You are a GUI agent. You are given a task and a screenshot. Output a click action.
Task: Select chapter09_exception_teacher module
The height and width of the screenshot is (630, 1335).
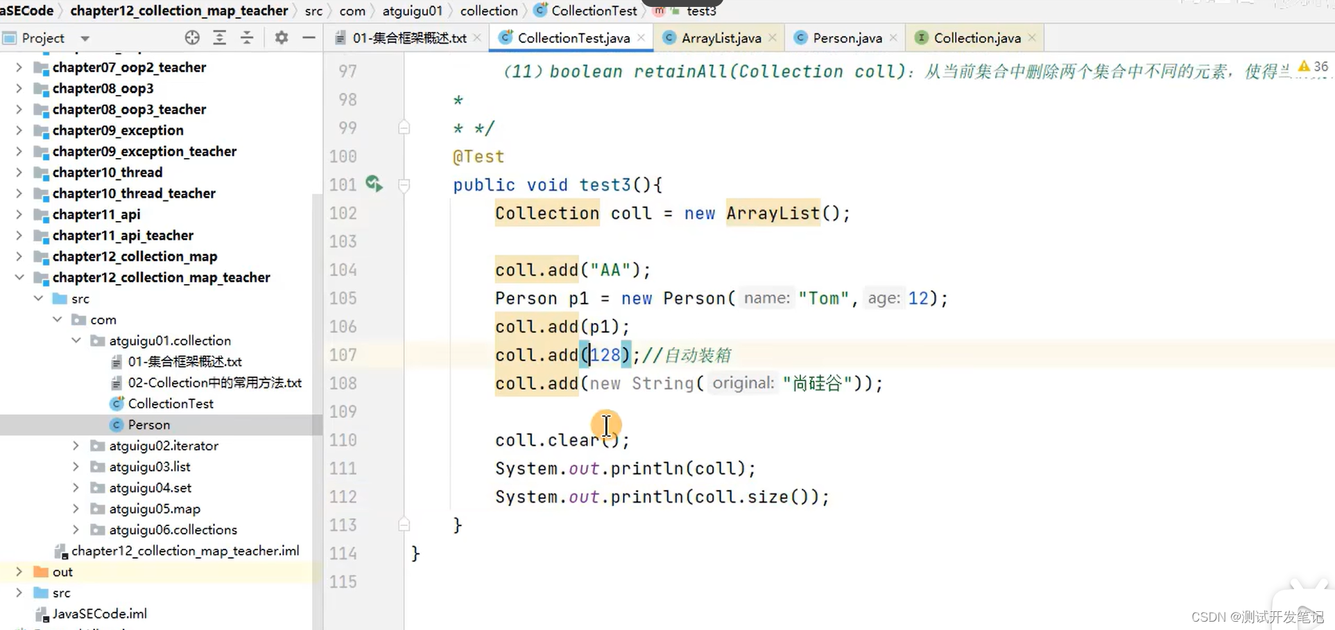[x=144, y=151]
